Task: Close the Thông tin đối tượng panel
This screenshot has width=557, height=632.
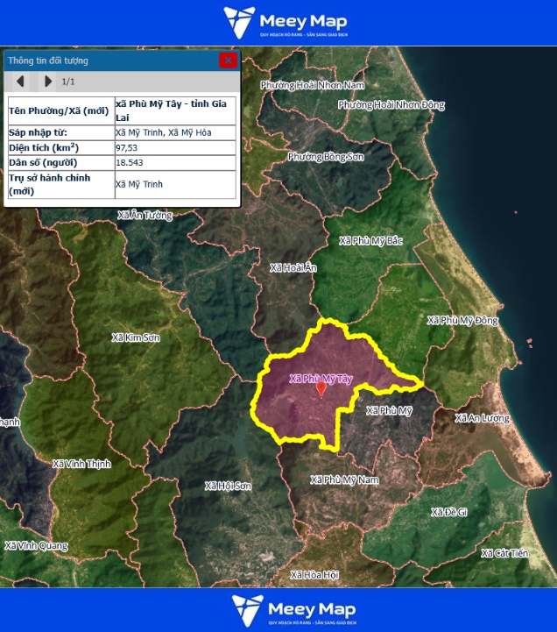Action: [228, 60]
